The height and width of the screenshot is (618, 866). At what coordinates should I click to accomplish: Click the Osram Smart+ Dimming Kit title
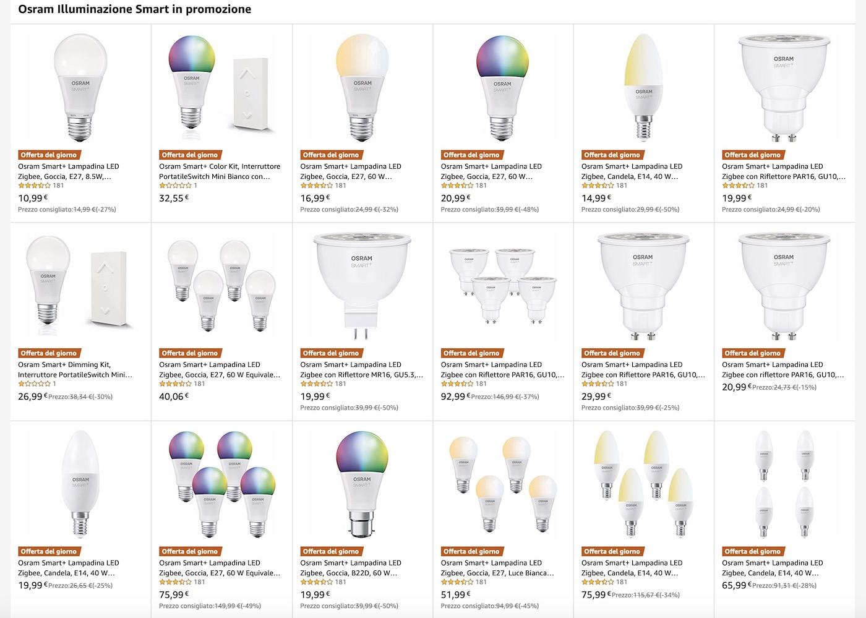pos(75,369)
